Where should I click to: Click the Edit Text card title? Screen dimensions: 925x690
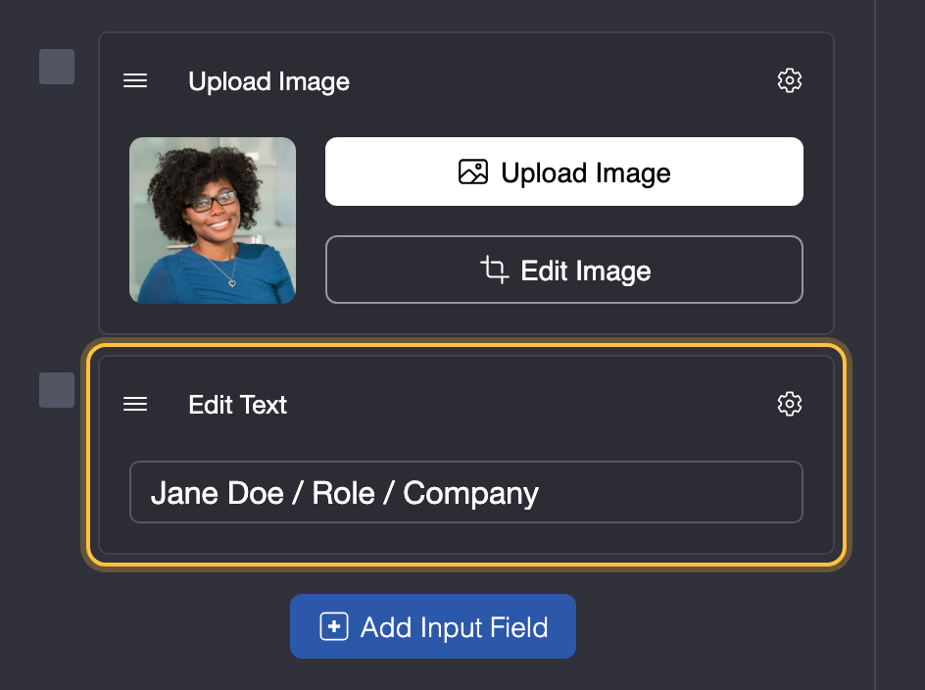[238, 405]
